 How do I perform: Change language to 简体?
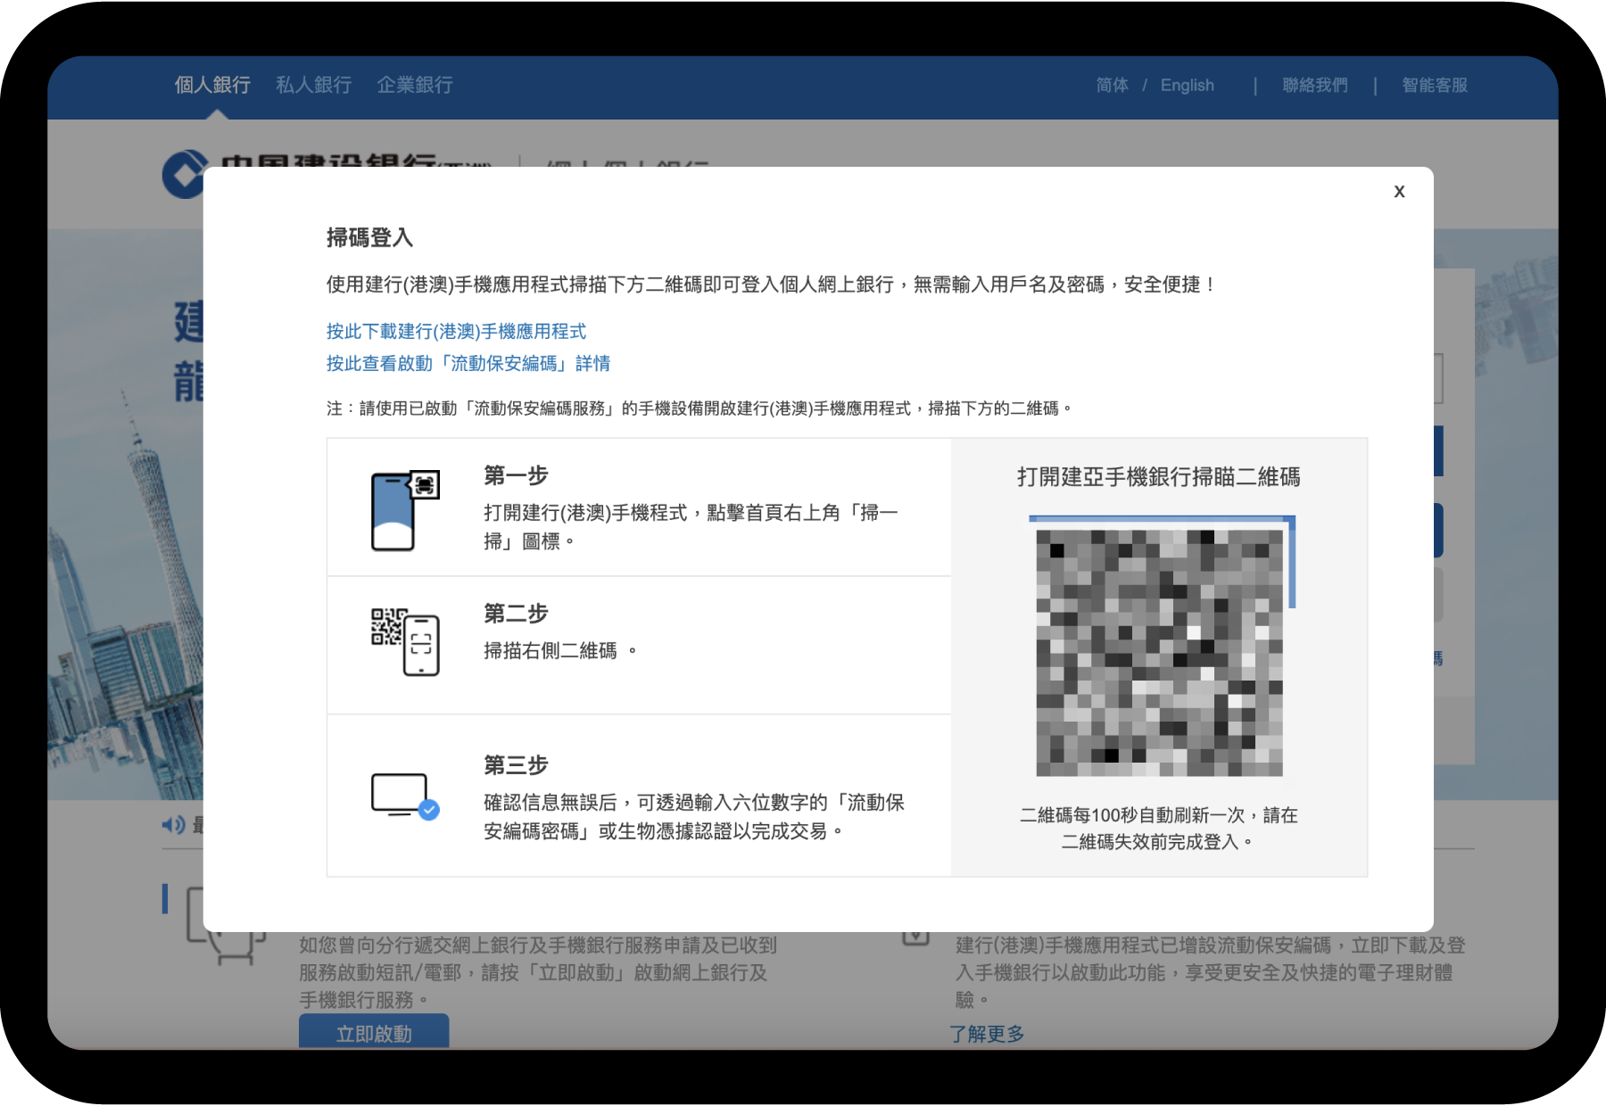click(1112, 86)
